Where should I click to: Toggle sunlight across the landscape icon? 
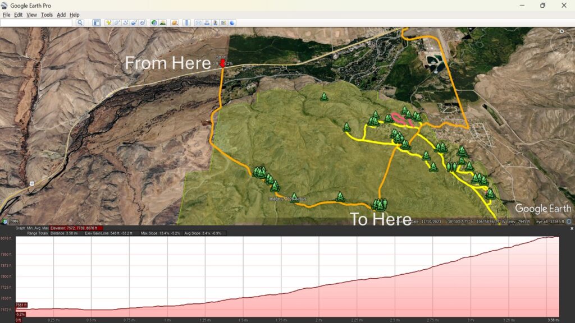[163, 22]
